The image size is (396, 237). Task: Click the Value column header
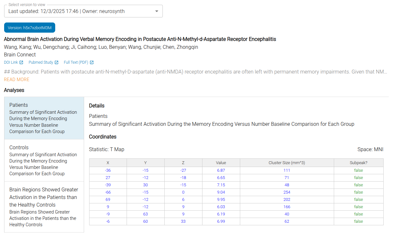221,163
